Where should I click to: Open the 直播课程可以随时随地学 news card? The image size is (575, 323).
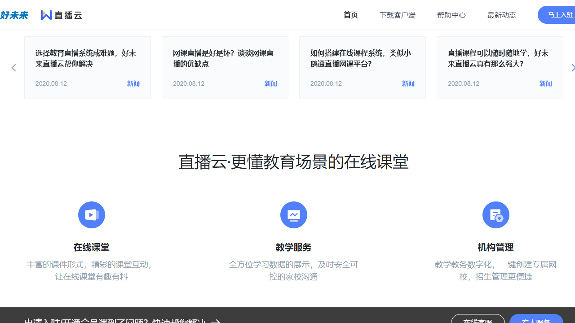click(x=500, y=67)
